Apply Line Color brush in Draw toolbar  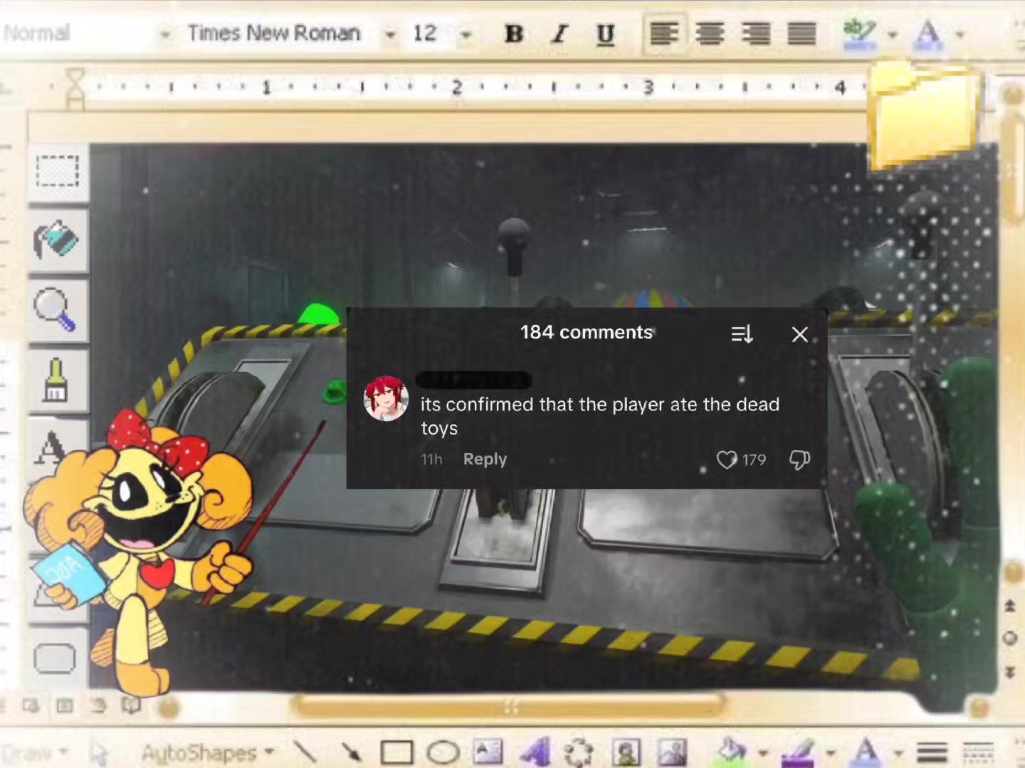pos(798,752)
